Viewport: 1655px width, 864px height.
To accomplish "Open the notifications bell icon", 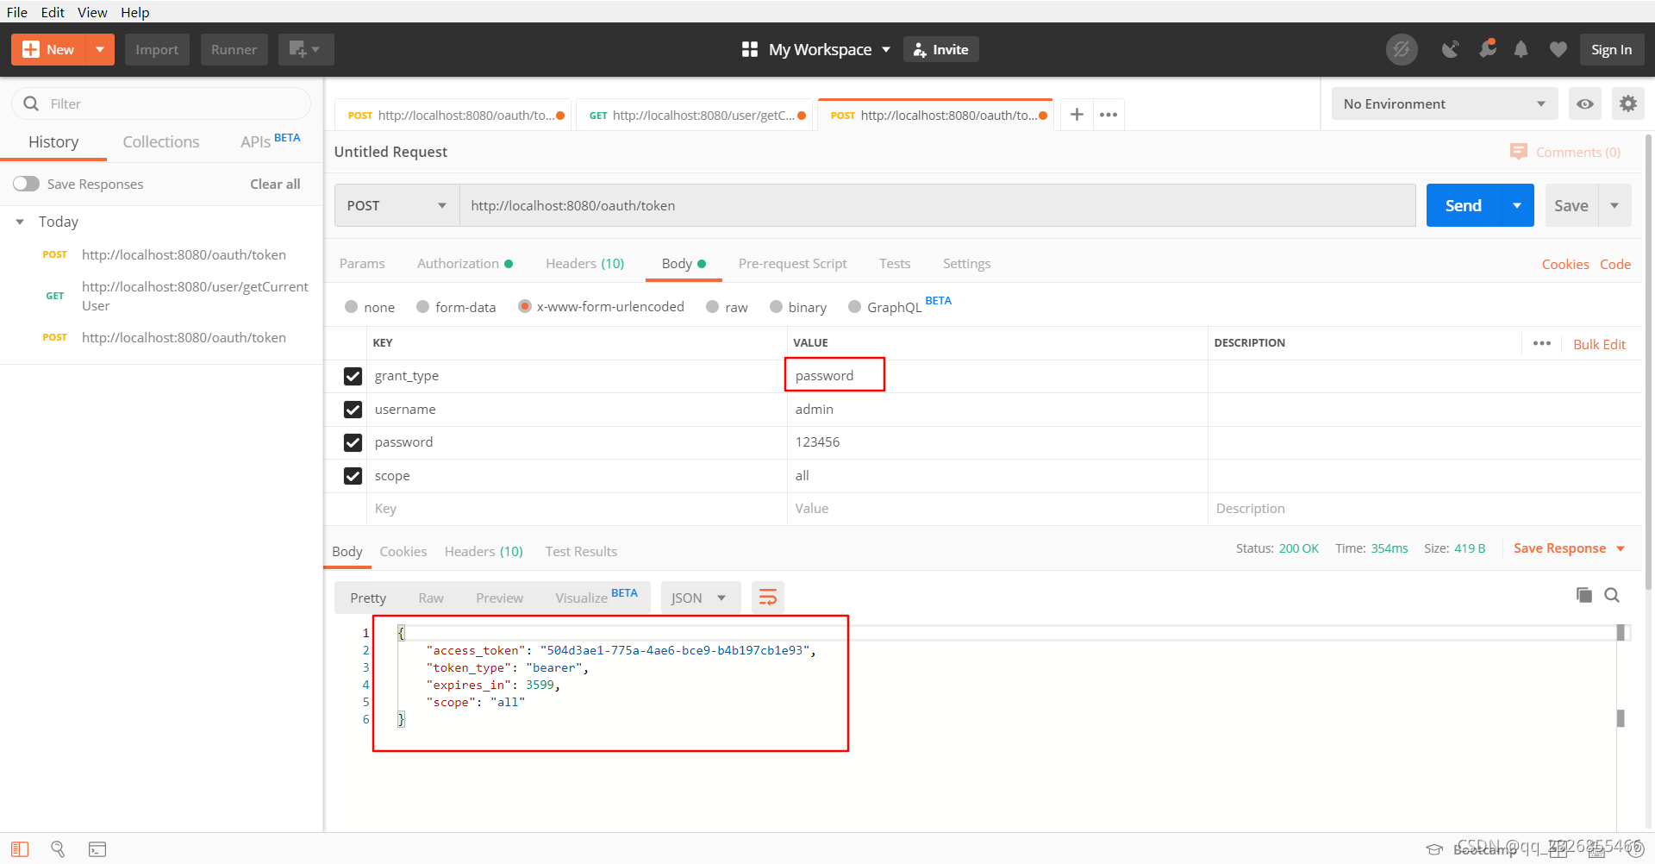I will [1521, 49].
